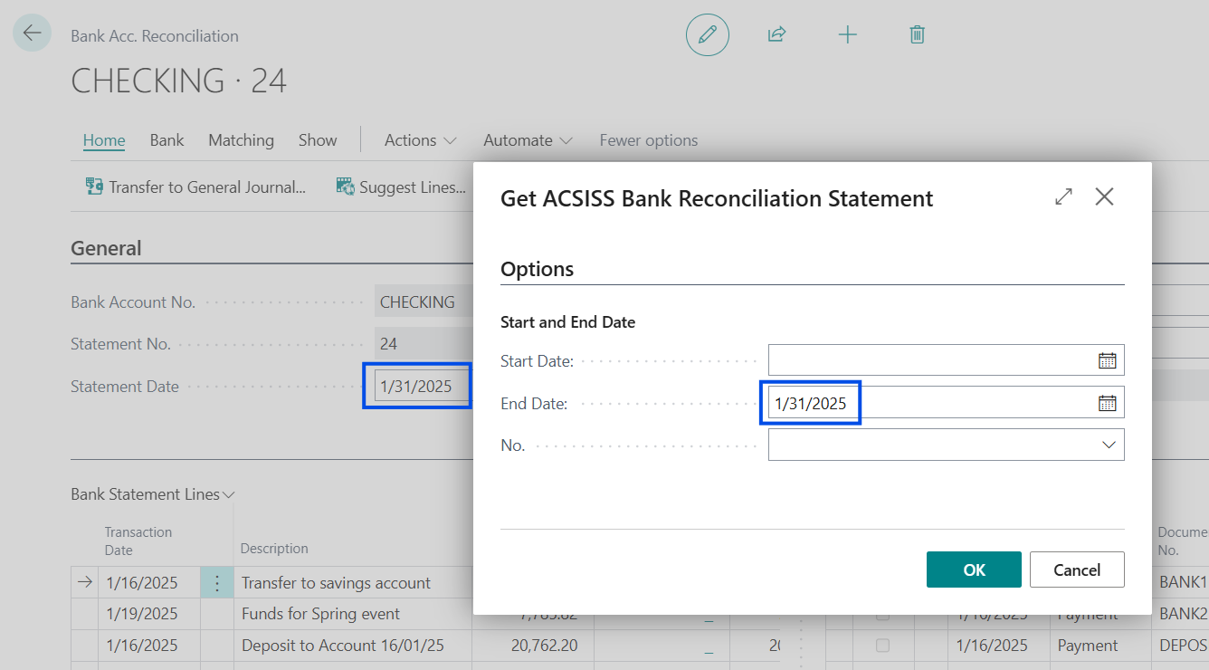Screen dimensions: 1209x670
Task: Expand Bank Statement Lines chevron
Action: point(229,495)
